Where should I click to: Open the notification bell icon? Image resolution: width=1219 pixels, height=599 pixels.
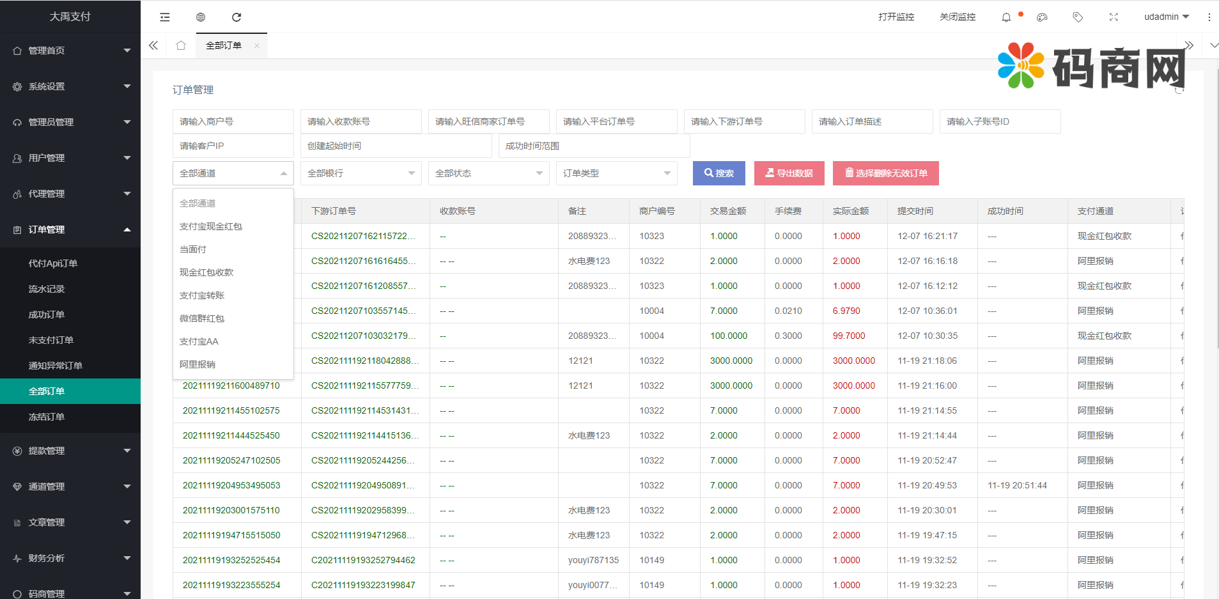1006,17
